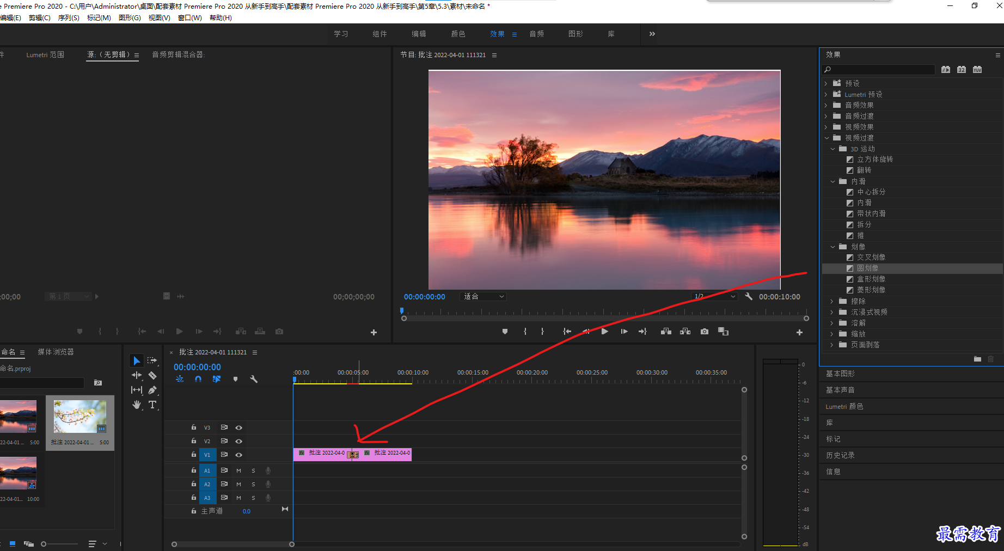Screen dimensions: 1004x551
Task: Open the 历史记录 panel
Action: pos(840,455)
